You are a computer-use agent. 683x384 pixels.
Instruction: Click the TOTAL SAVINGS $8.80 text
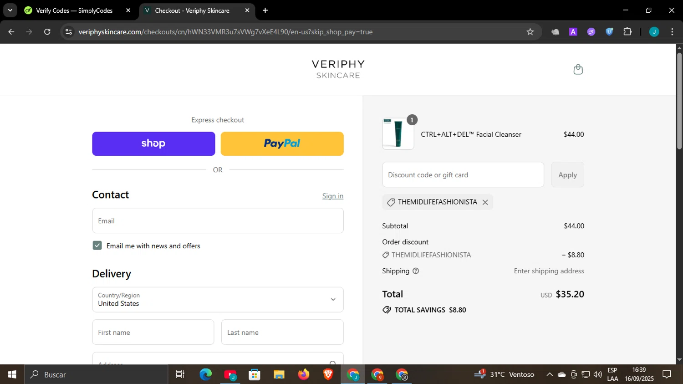click(430, 310)
